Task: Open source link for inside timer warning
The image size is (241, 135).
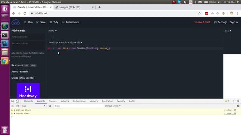Action: (230, 114)
